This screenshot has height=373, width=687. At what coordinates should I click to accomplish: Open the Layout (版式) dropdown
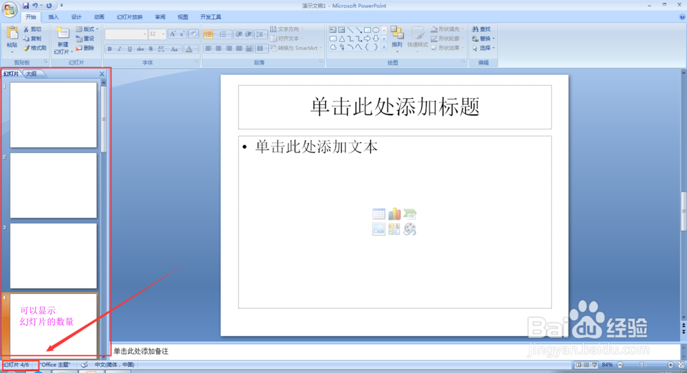(x=87, y=29)
